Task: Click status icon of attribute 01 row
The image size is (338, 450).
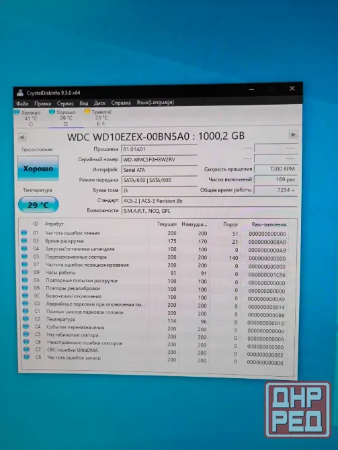Action: 24,233
